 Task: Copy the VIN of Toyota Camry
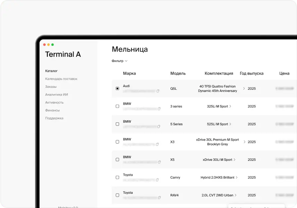[x=157, y=180]
